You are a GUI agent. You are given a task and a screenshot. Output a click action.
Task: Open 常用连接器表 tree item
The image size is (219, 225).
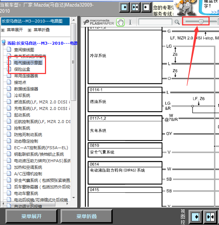(26, 76)
